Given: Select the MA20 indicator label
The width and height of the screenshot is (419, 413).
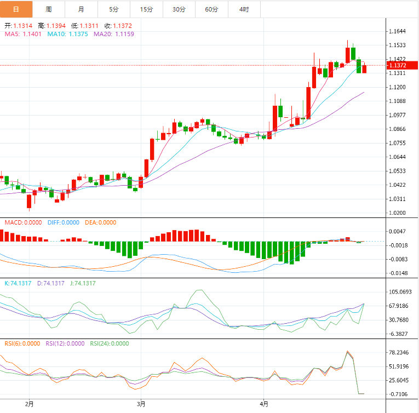Looking at the screenshot, I should pyautogui.click(x=113, y=34).
